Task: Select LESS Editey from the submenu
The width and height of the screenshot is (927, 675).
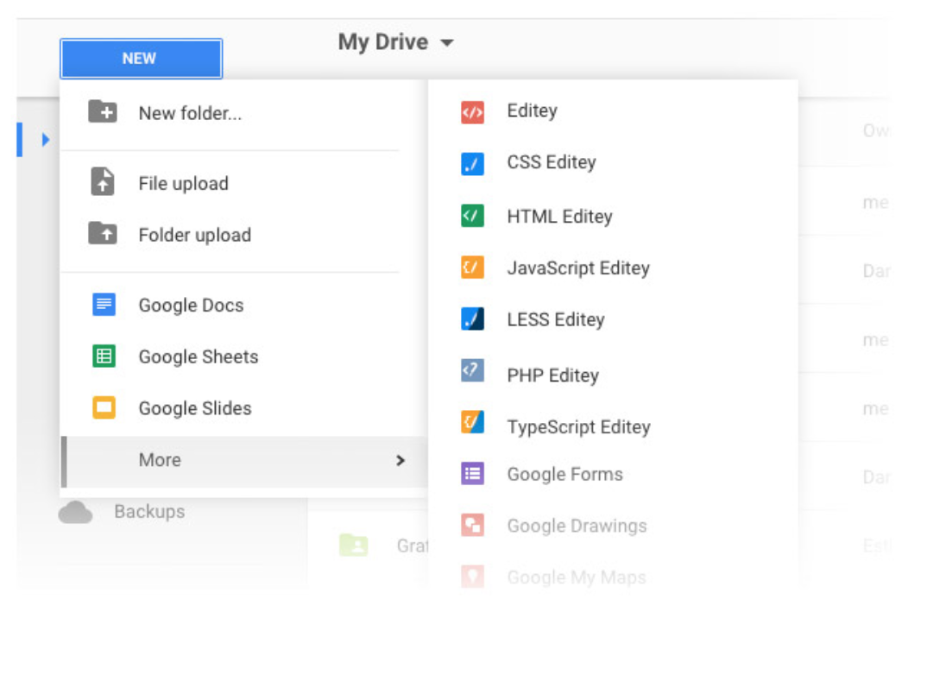Action: [556, 319]
